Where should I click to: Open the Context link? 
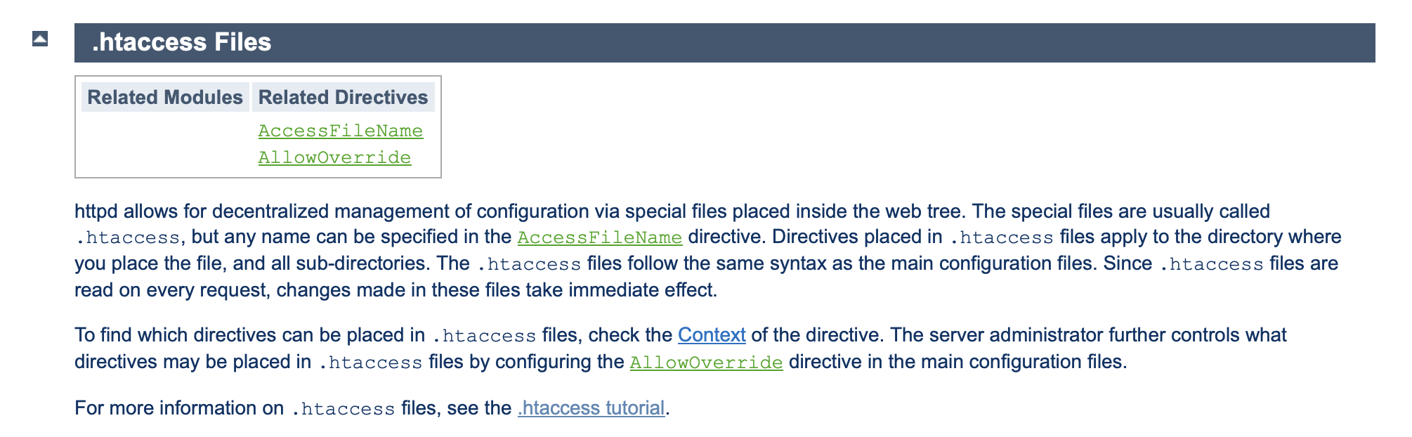pos(711,335)
